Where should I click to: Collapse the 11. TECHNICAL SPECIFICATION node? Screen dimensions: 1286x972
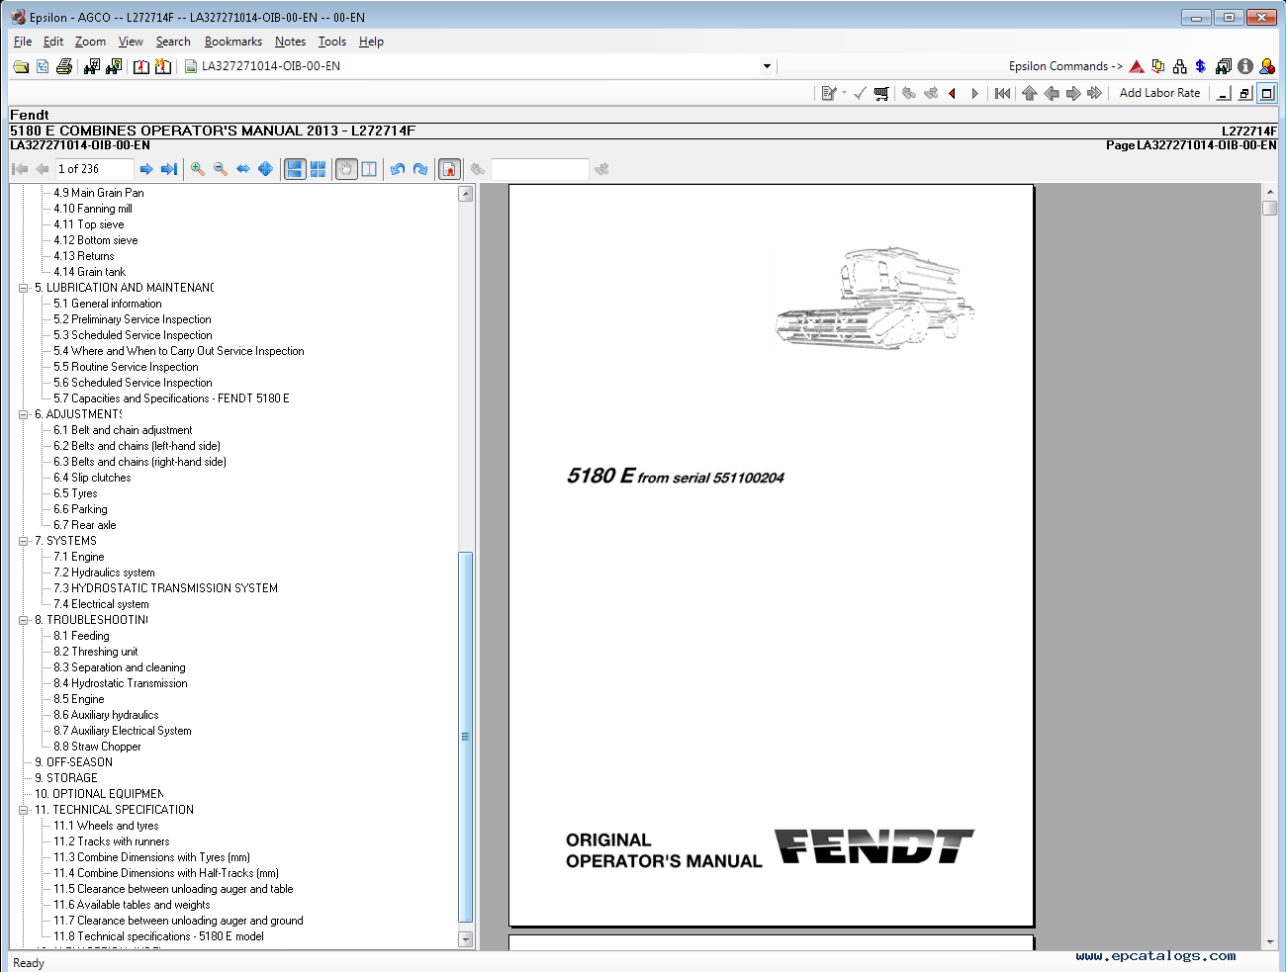click(x=24, y=810)
